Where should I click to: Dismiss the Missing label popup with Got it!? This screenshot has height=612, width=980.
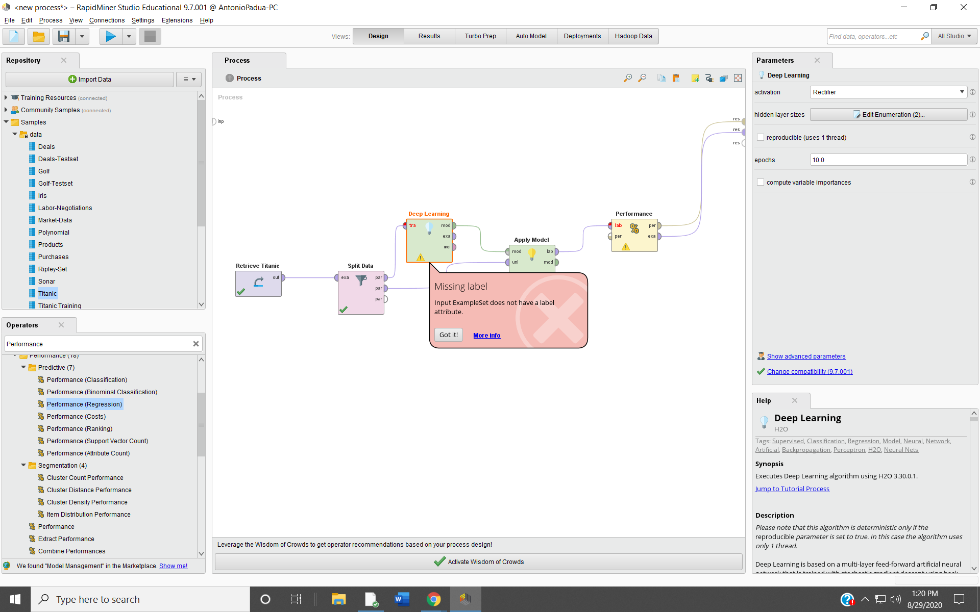[x=449, y=335]
